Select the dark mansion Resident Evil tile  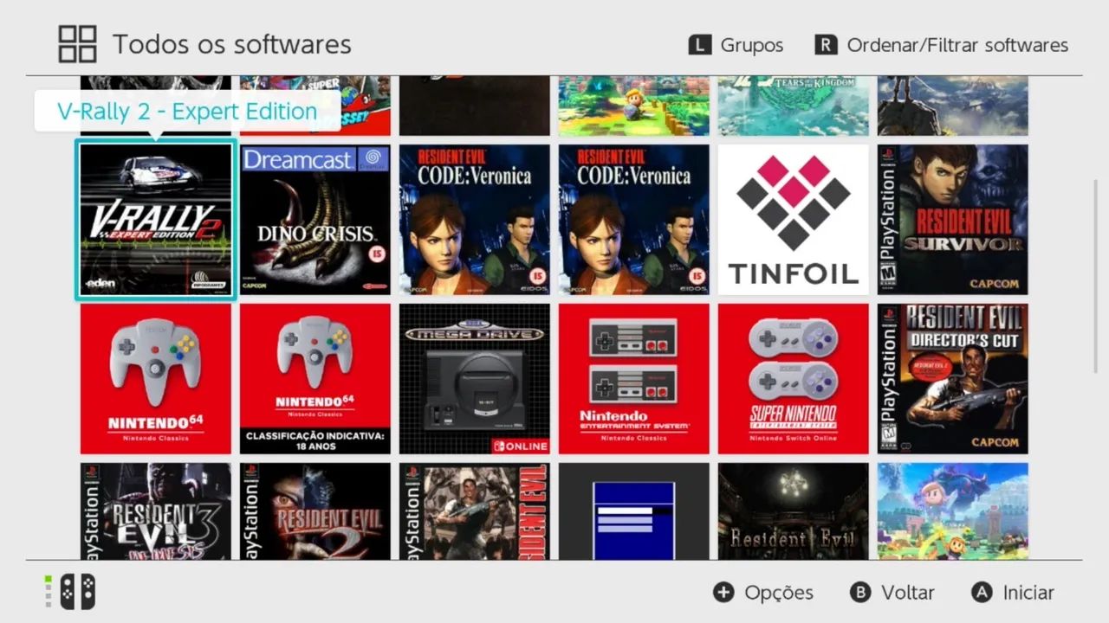click(x=794, y=511)
